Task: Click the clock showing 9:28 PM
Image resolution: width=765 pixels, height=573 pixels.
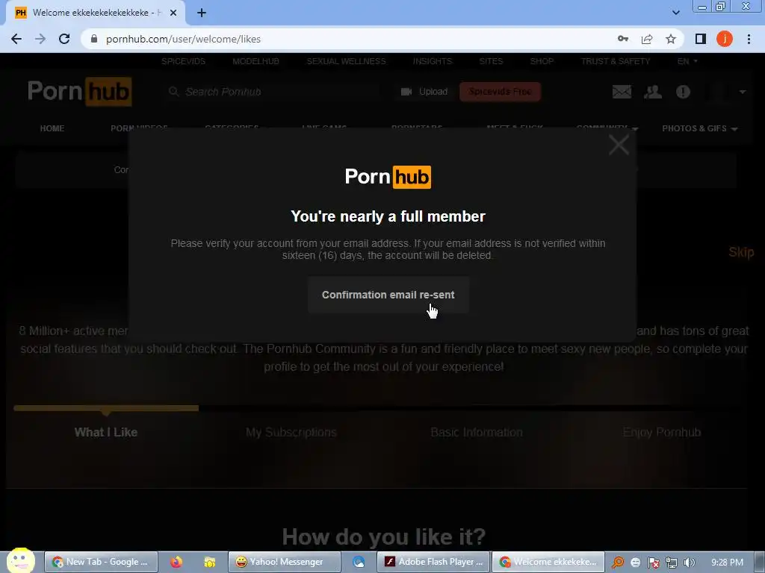Action: [x=727, y=563]
